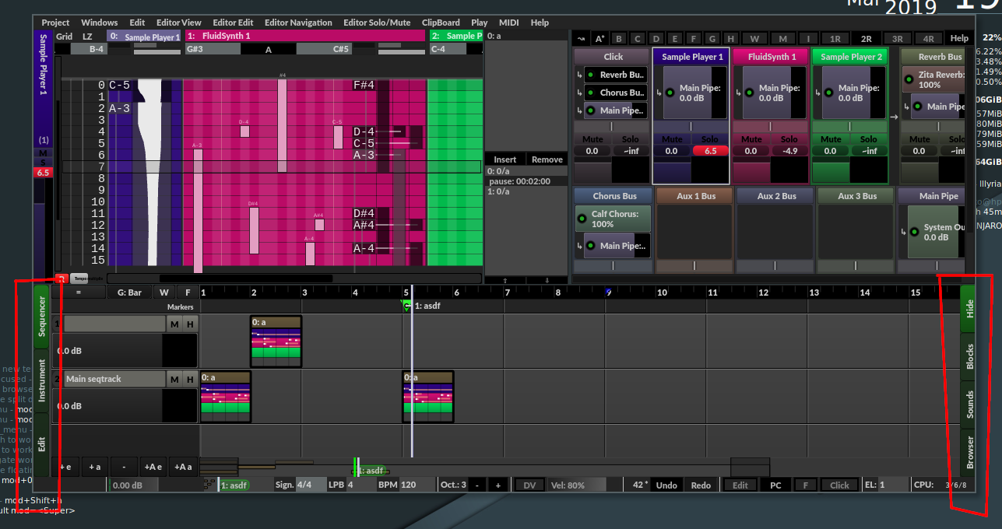Adjust the Sample Player 1 pan slider in the mixer
Viewport: 1002px width, 529px height.
click(691, 126)
